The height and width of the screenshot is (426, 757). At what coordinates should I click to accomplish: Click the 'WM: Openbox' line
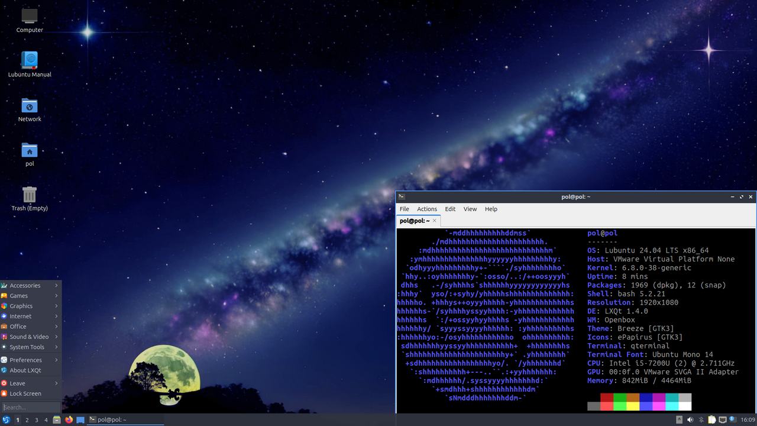tap(611, 319)
